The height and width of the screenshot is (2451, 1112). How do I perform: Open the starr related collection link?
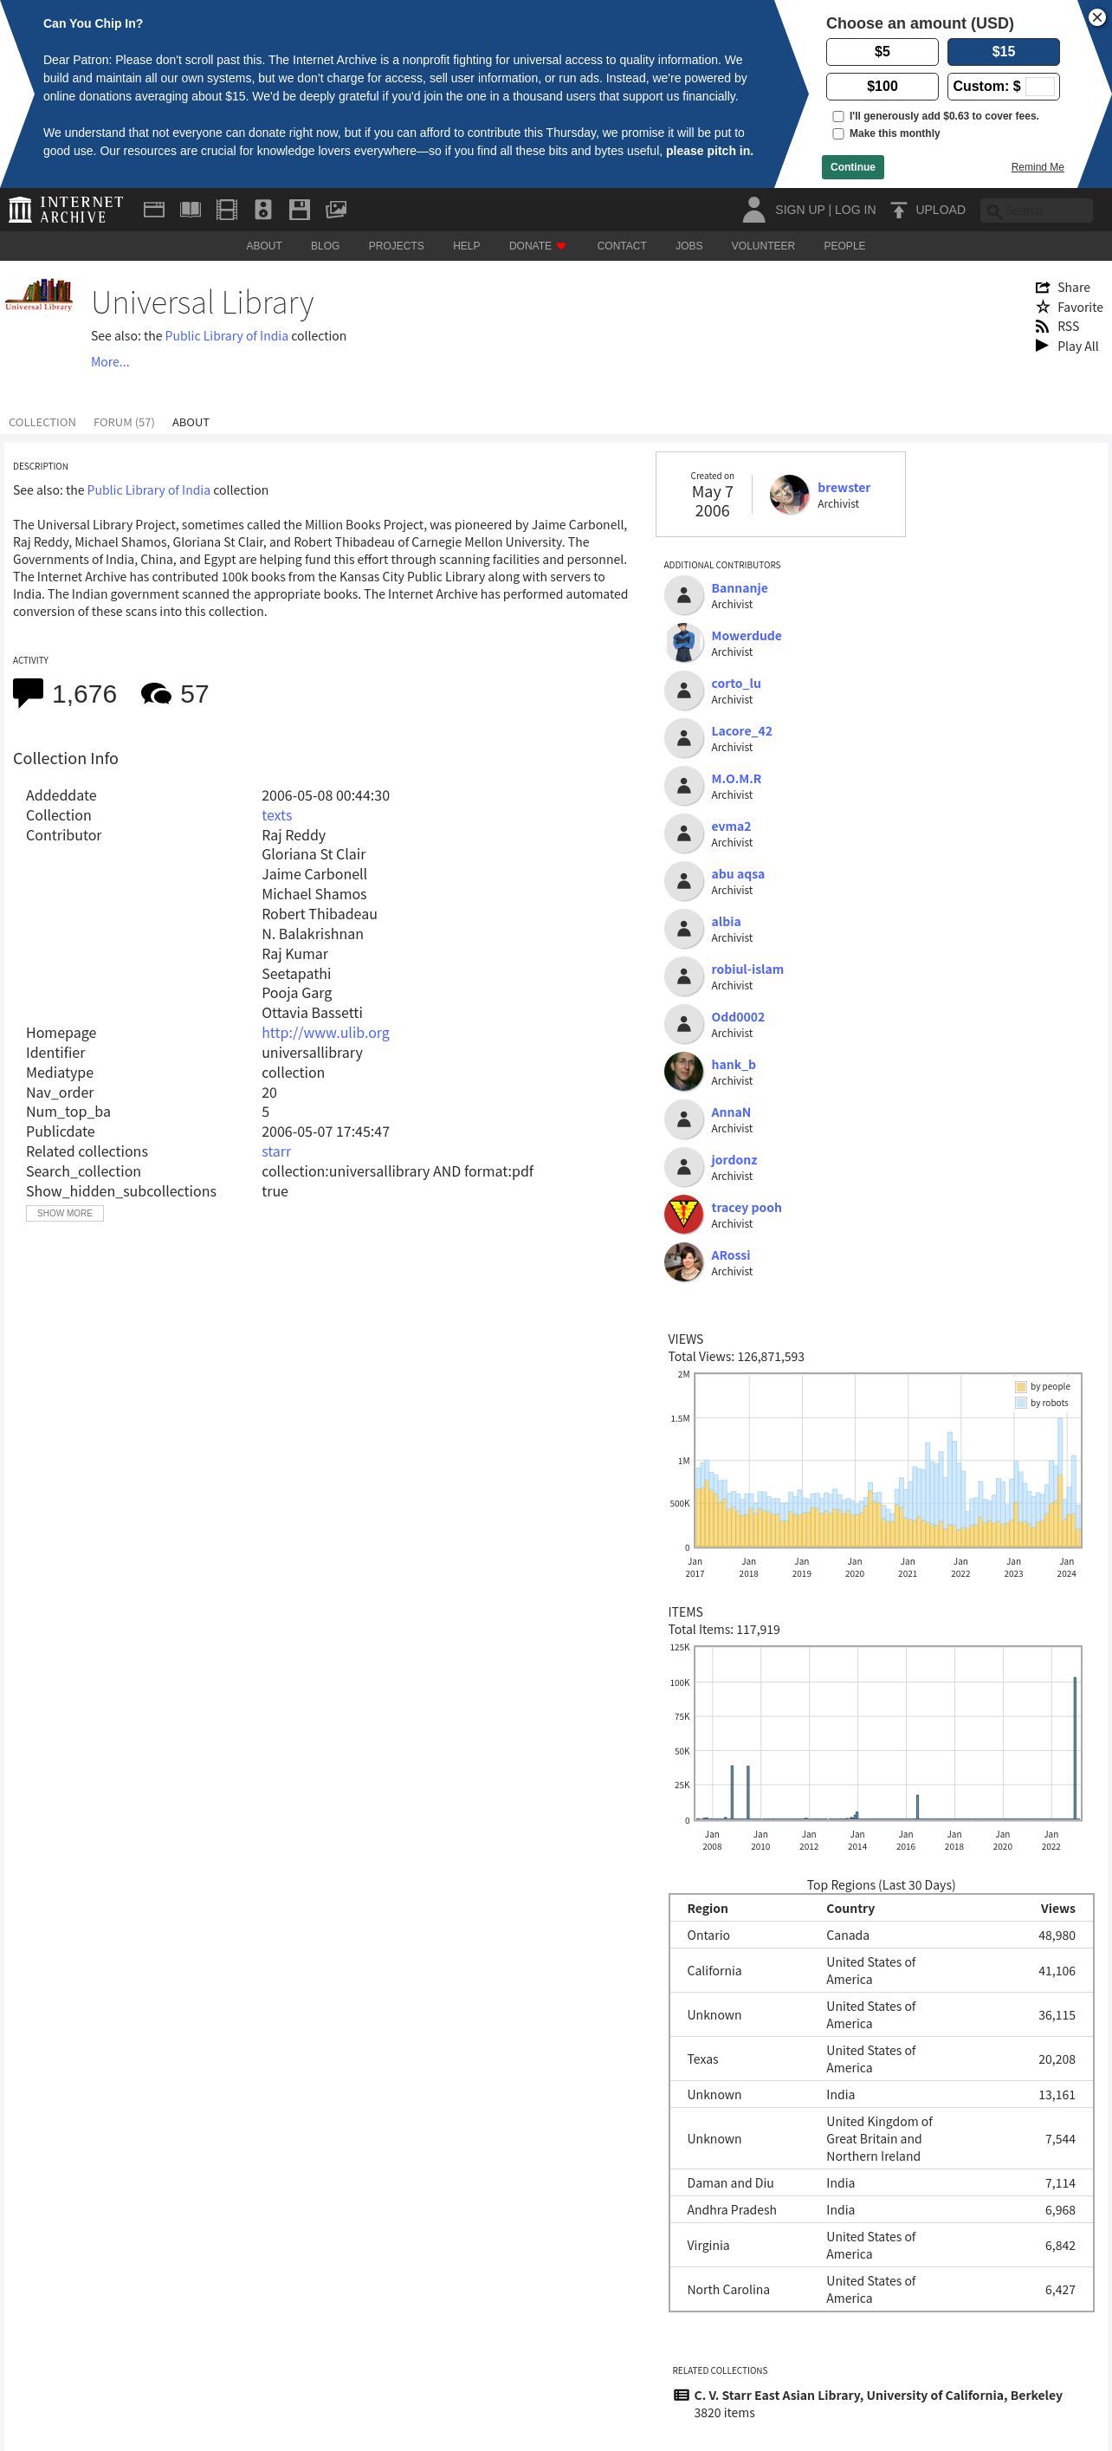coord(276,1151)
